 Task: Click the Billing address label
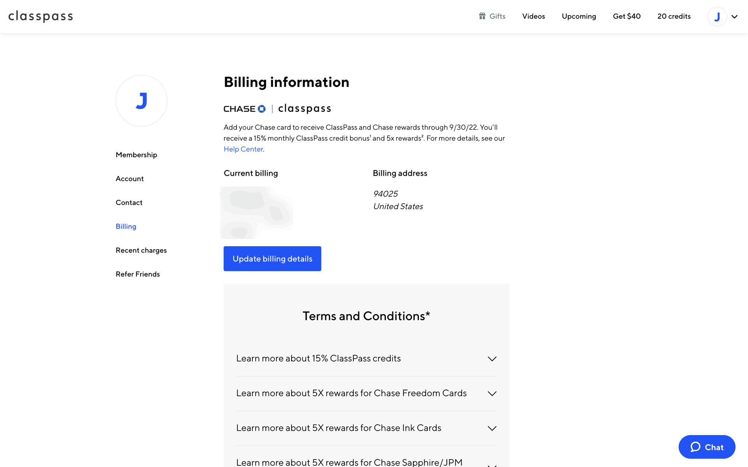click(400, 173)
